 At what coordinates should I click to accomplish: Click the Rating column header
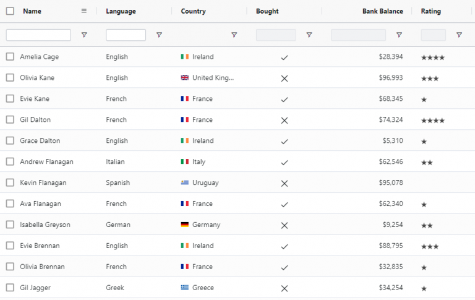430,11
